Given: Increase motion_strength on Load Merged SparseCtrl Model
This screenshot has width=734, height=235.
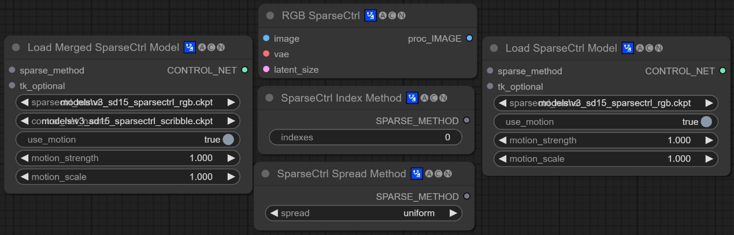Looking at the screenshot, I should [x=231, y=158].
